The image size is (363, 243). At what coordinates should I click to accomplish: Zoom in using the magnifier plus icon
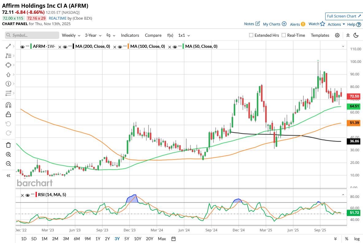(x=8, y=154)
